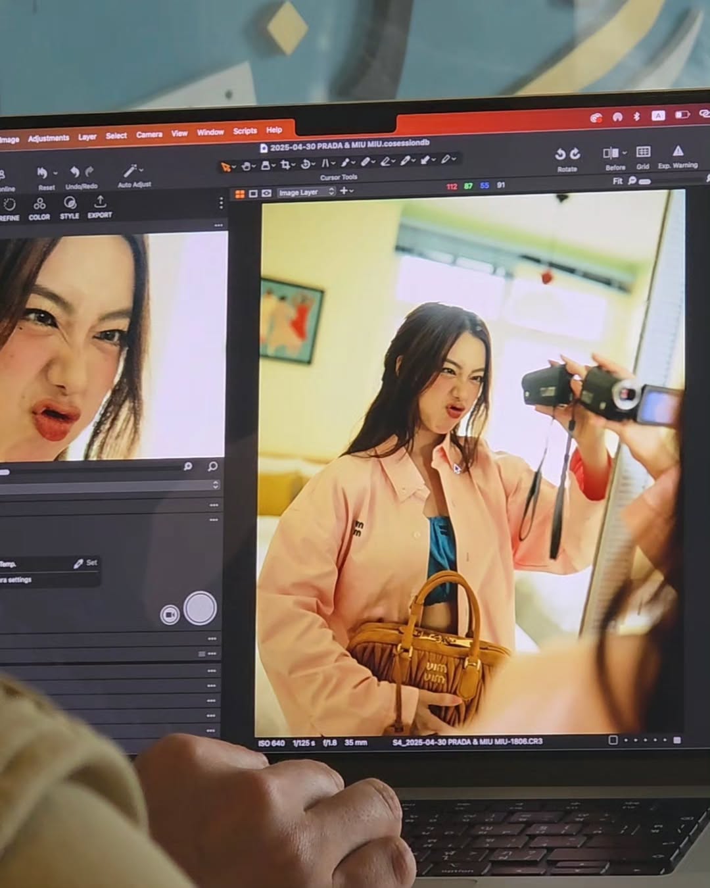Image resolution: width=710 pixels, height=888 pixels.
Task: Open the Layer menu
Action: click(x=87, y=137)
